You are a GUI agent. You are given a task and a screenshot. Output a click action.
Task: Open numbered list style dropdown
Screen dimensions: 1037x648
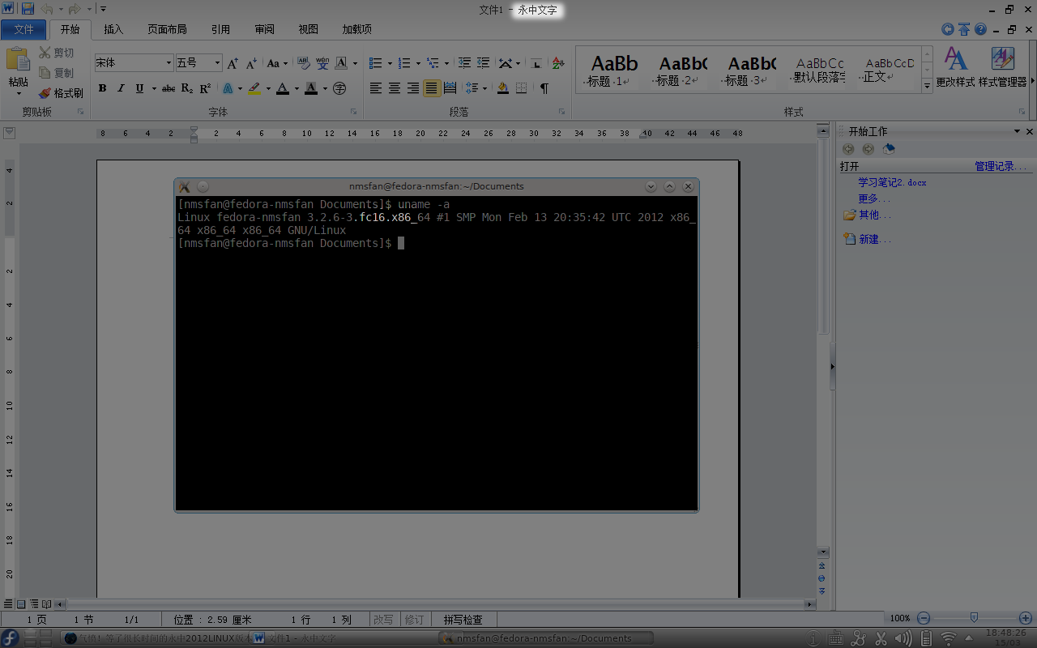418,63
